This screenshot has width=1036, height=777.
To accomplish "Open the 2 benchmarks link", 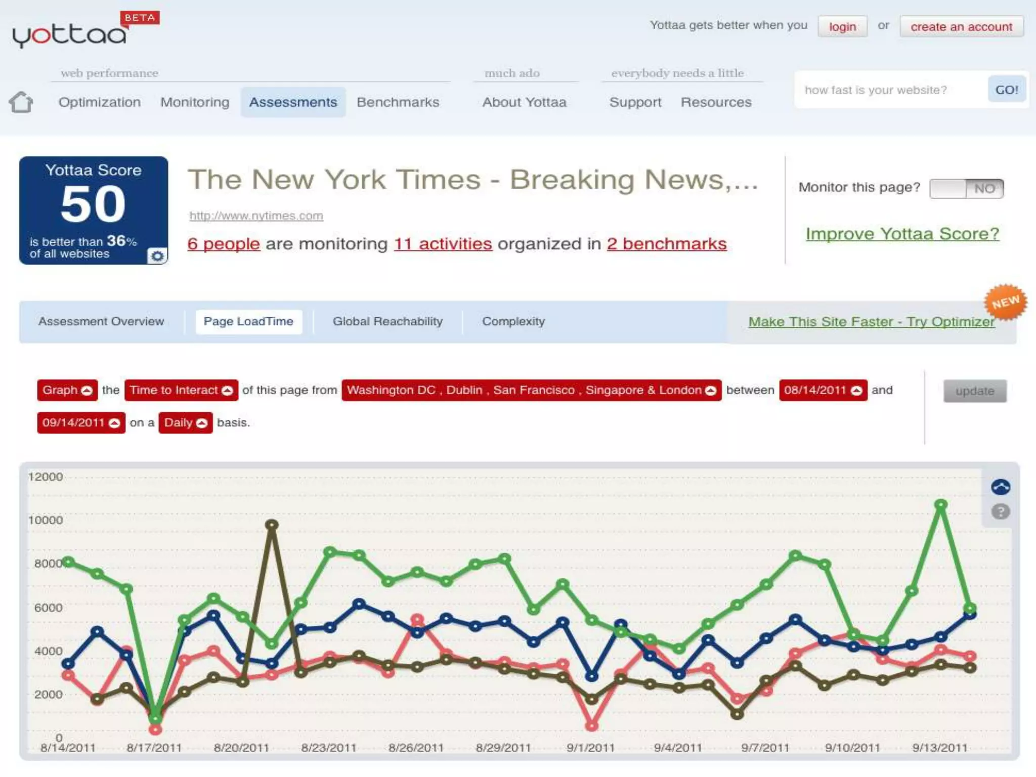I will point(667,244).
